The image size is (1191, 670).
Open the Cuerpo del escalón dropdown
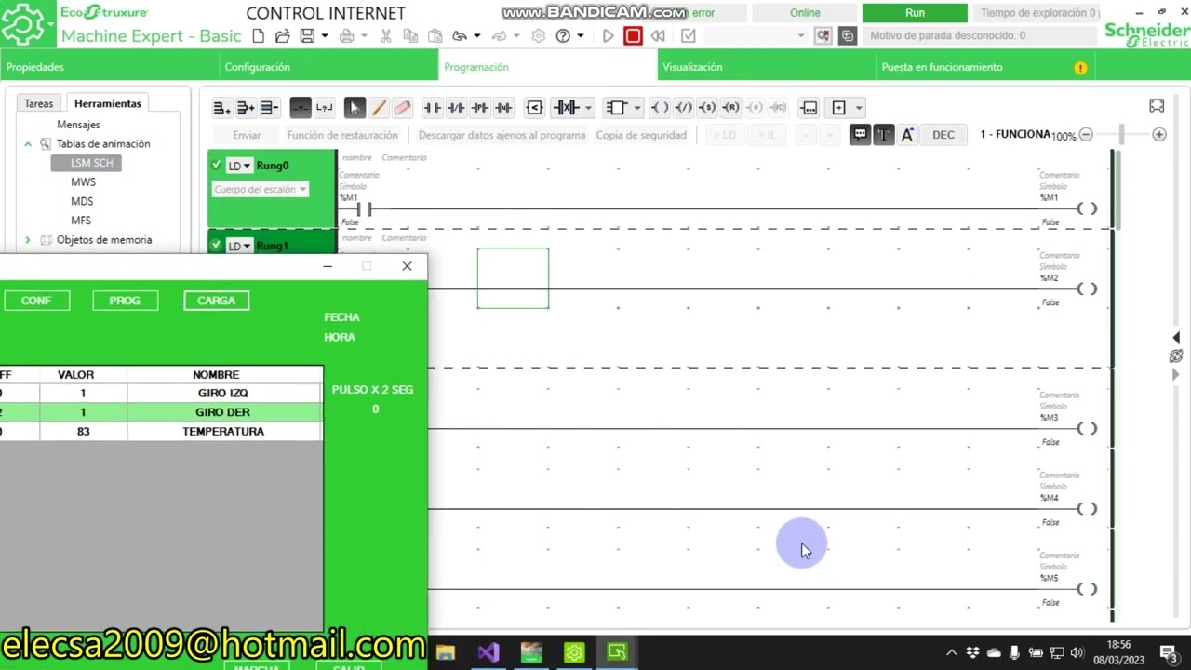coord(260,189)
